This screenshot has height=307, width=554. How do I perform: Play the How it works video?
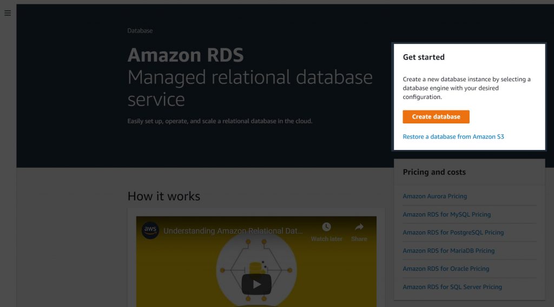256,284
